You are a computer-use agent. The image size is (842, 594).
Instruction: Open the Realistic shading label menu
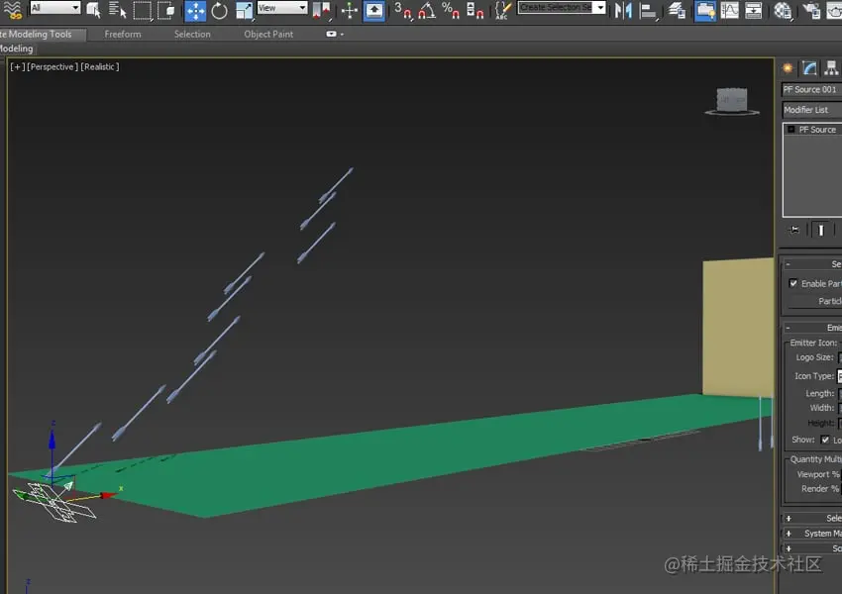[100, 66]
